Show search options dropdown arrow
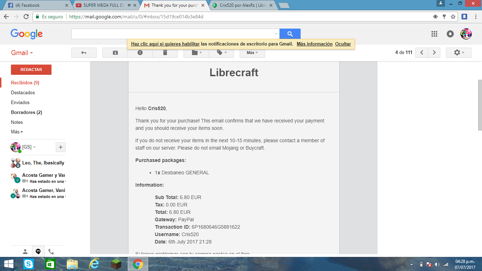This screenshot has height=271, width=482. point(276,34)
